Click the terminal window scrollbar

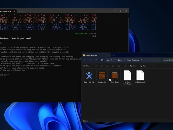128,35
